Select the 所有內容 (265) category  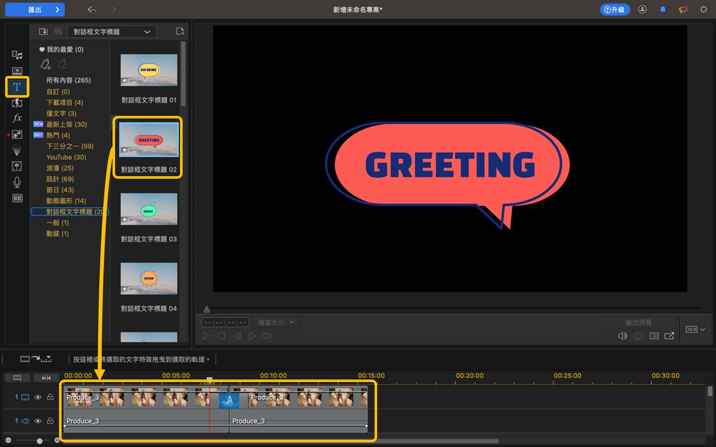pos(68,80)
